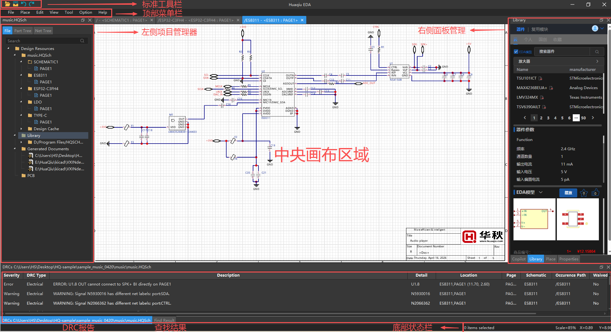Close the DRC results panel
Image resolution: width=611 pixels, height=332 pixels.
point(608,267)
